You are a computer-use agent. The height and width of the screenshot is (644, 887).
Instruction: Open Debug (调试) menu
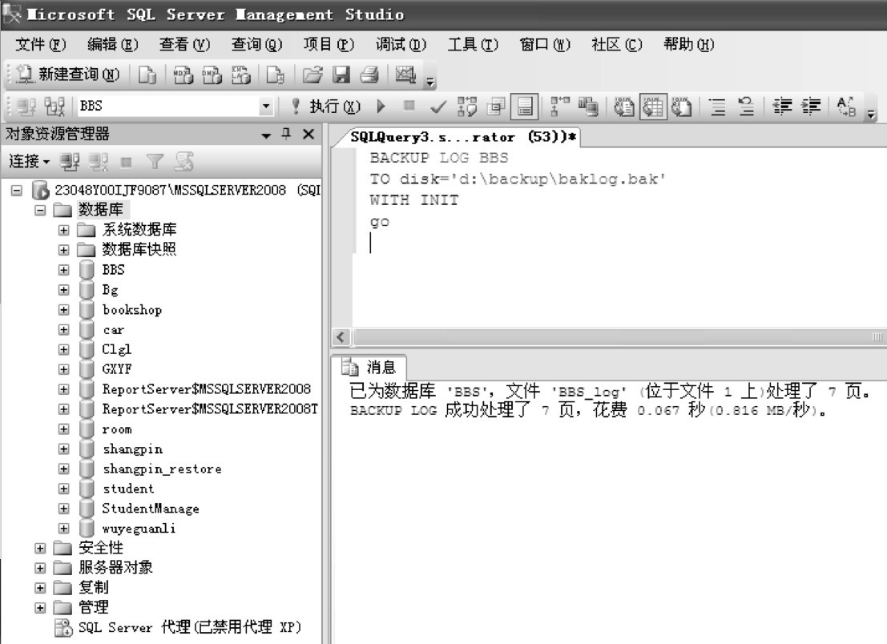[401, 44]
